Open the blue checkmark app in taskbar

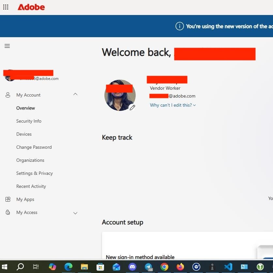click(196, 267)
